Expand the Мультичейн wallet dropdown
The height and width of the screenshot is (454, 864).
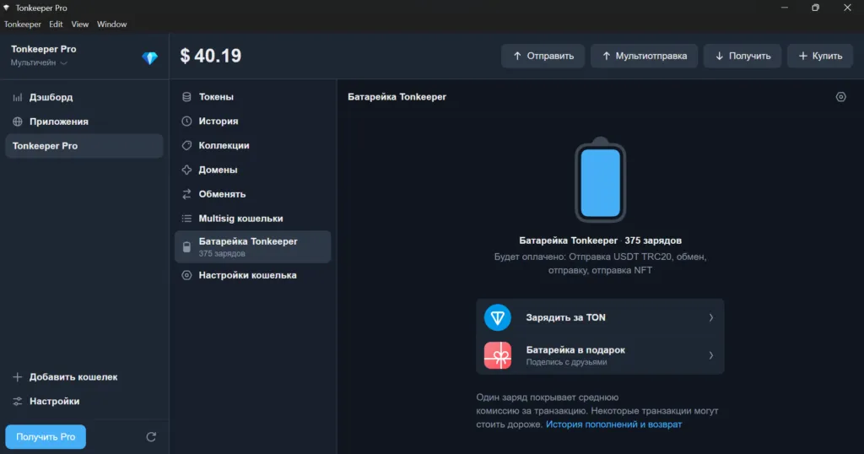[x=40, y=63]
